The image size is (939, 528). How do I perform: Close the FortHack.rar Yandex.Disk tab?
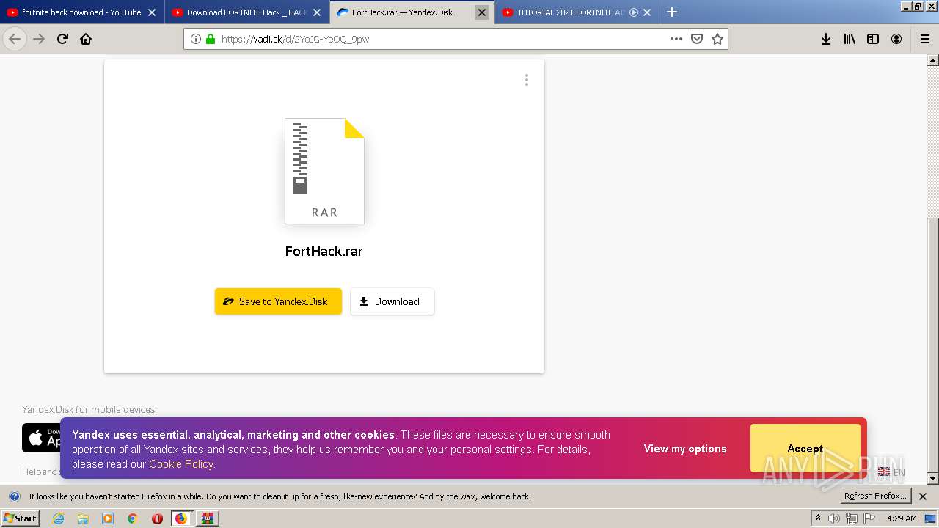[x=482, y=12]
